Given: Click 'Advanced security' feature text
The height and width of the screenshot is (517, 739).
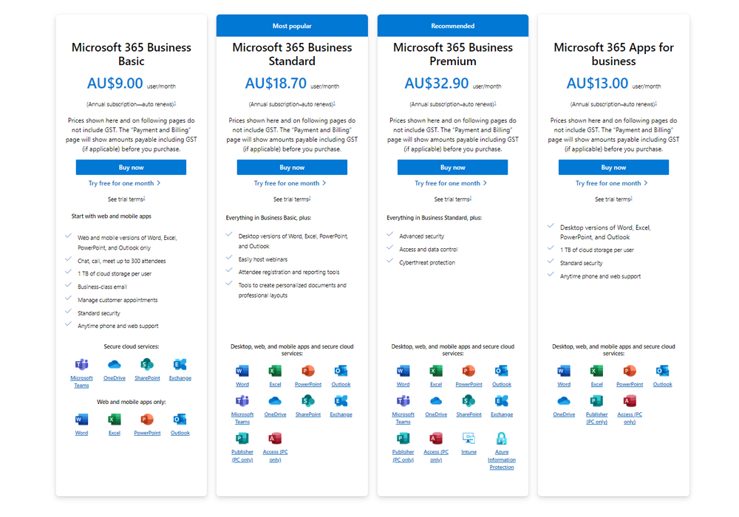Looking at the screenshot, I should point(421,236).
